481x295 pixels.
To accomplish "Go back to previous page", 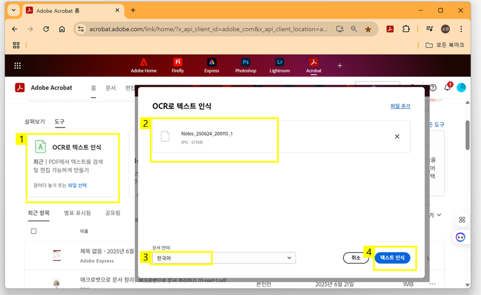I will [x=14, y=29].
